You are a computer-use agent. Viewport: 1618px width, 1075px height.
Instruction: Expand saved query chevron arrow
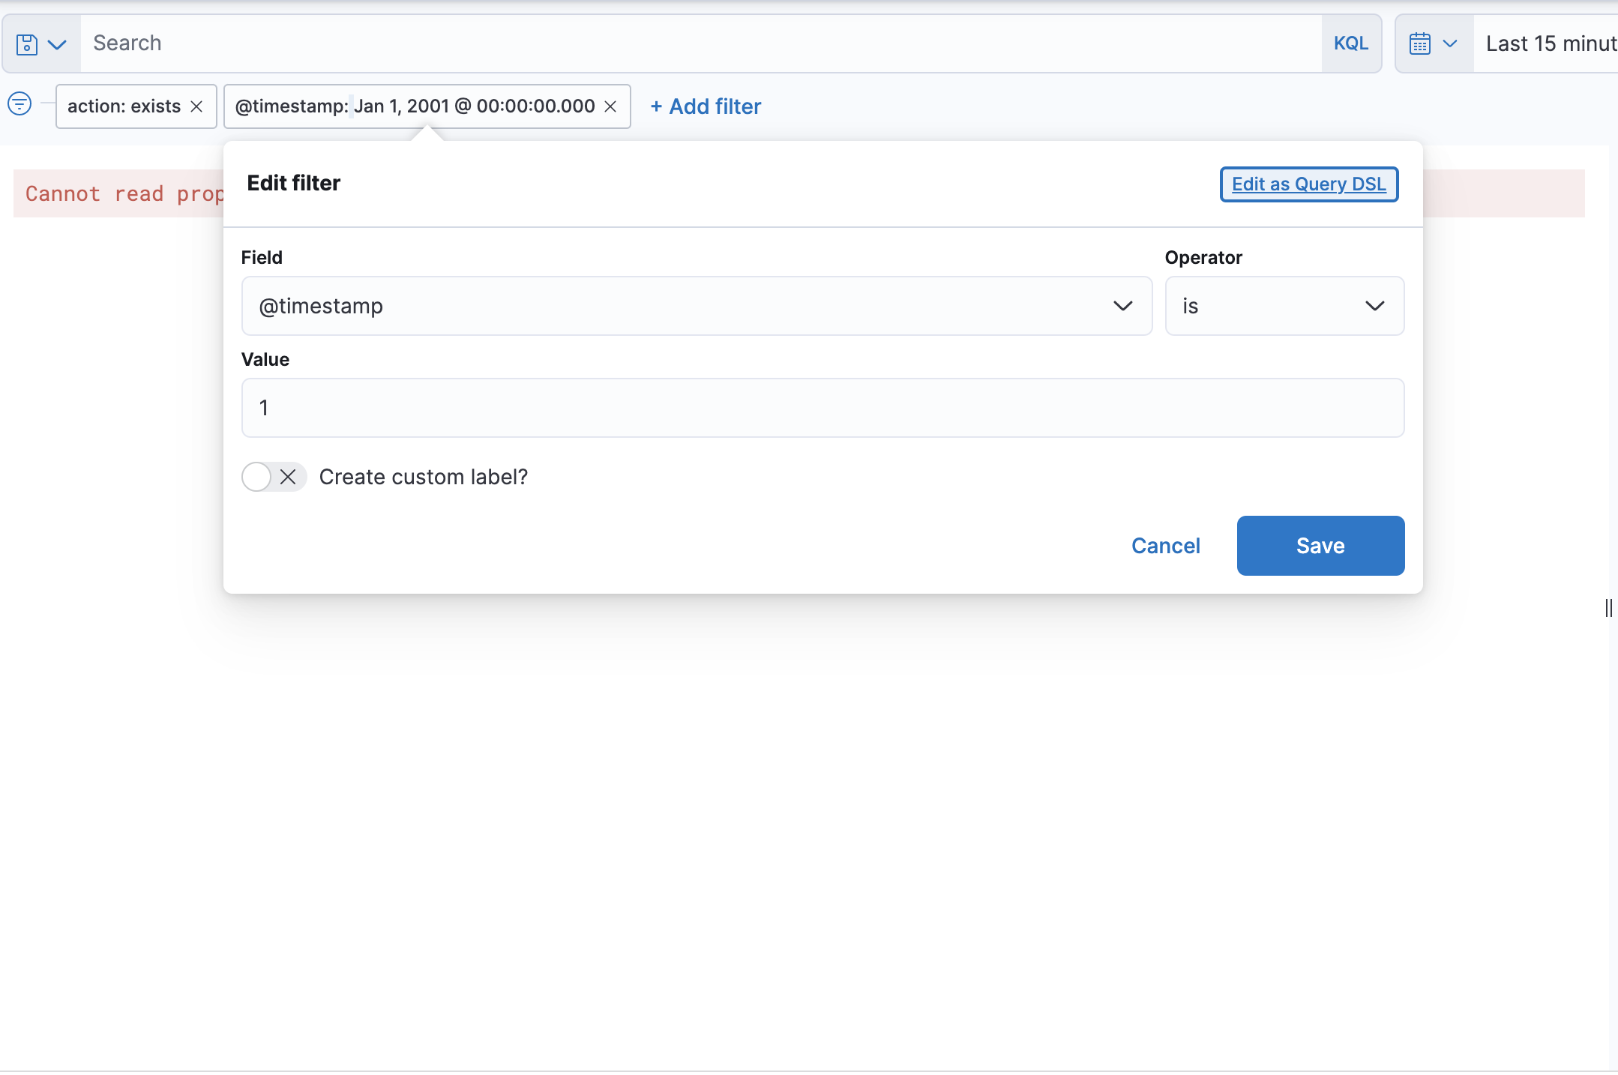click(58, 44)
